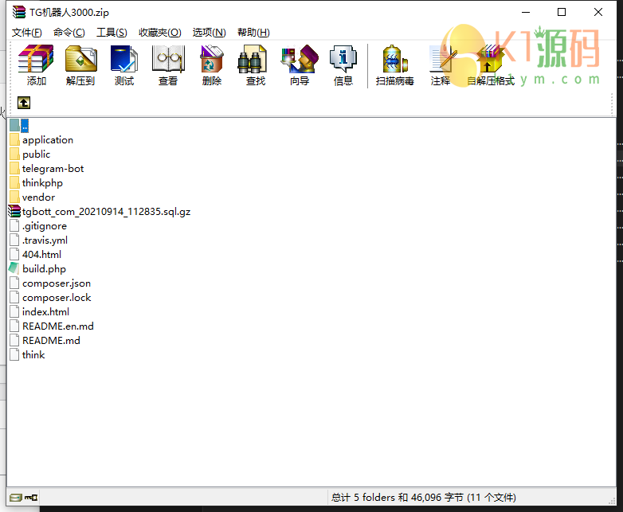This screenshot has height=512, width=623.
Task: Open the 帮助(H) menu
Action: [x=253, y=32]
